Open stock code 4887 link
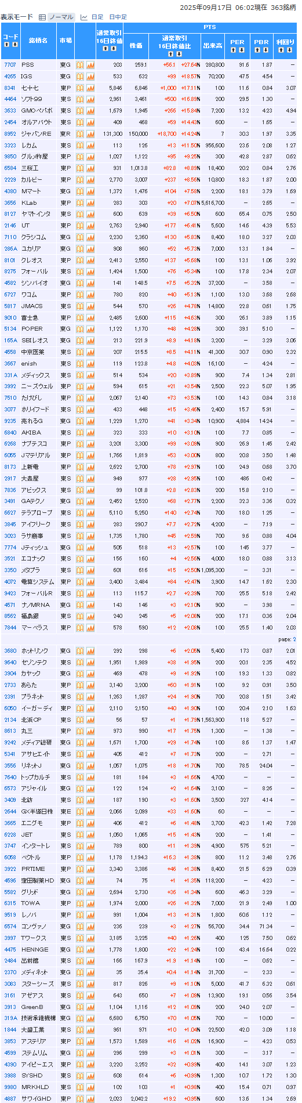The width and height of the screenshot is (302, 1103). tap(10, 1099)
